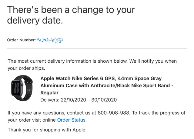The height and width of the screenshot is (139, 194).
Task: Click the perforated Nike Sport Band image
Action: pos(28,88)
